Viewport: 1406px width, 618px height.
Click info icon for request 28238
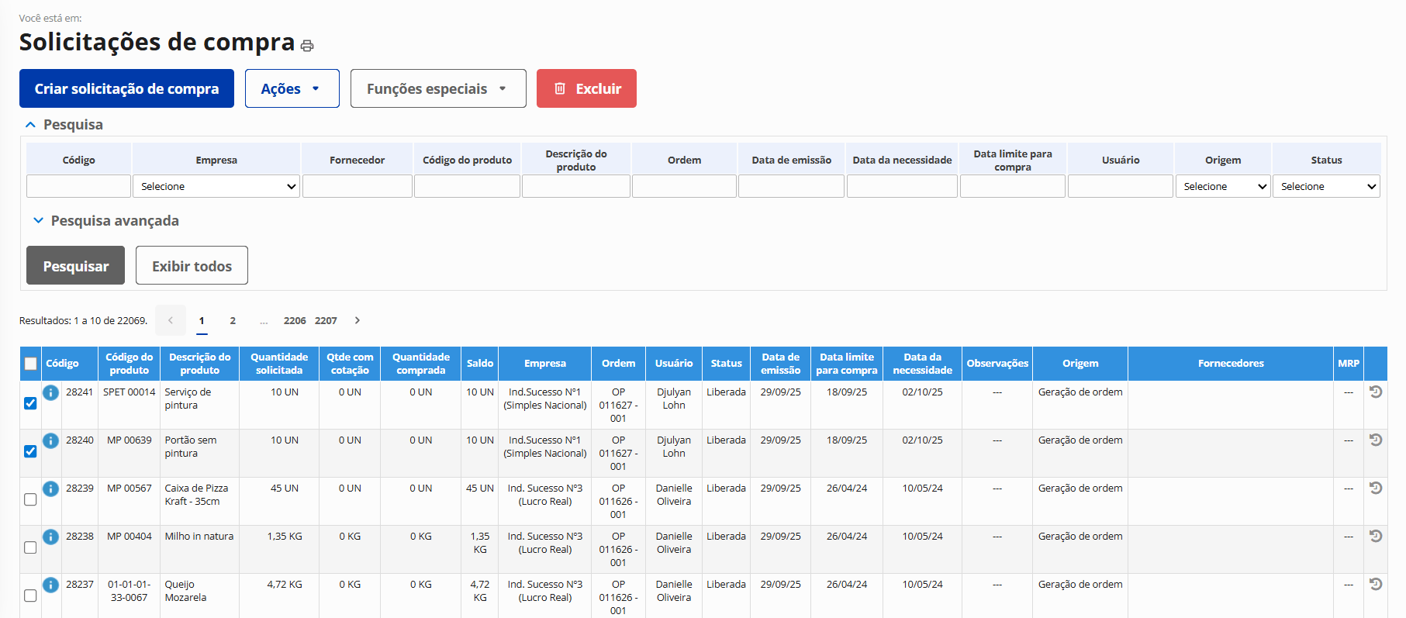50,537
